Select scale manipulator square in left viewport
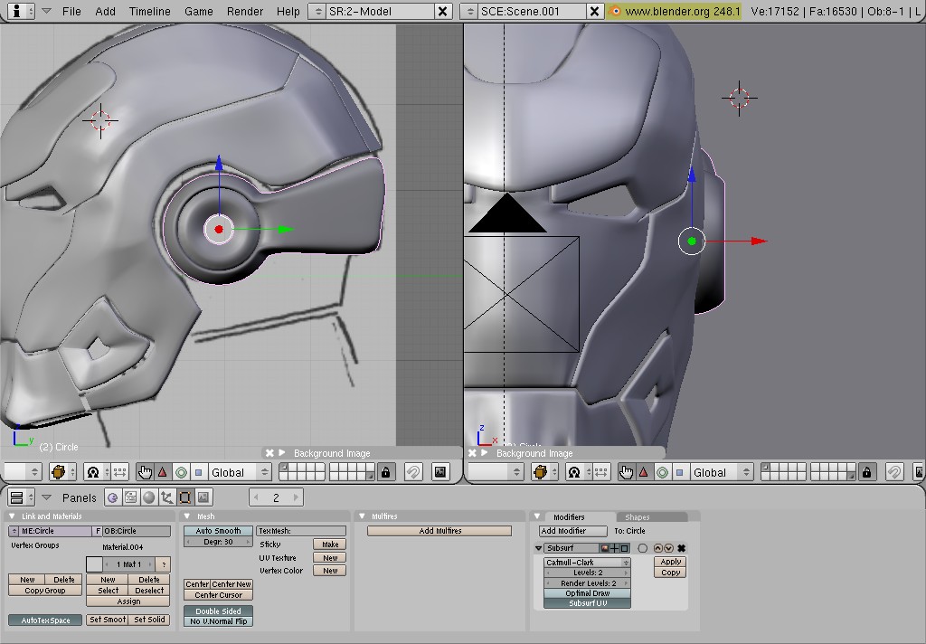 [199, 472]
